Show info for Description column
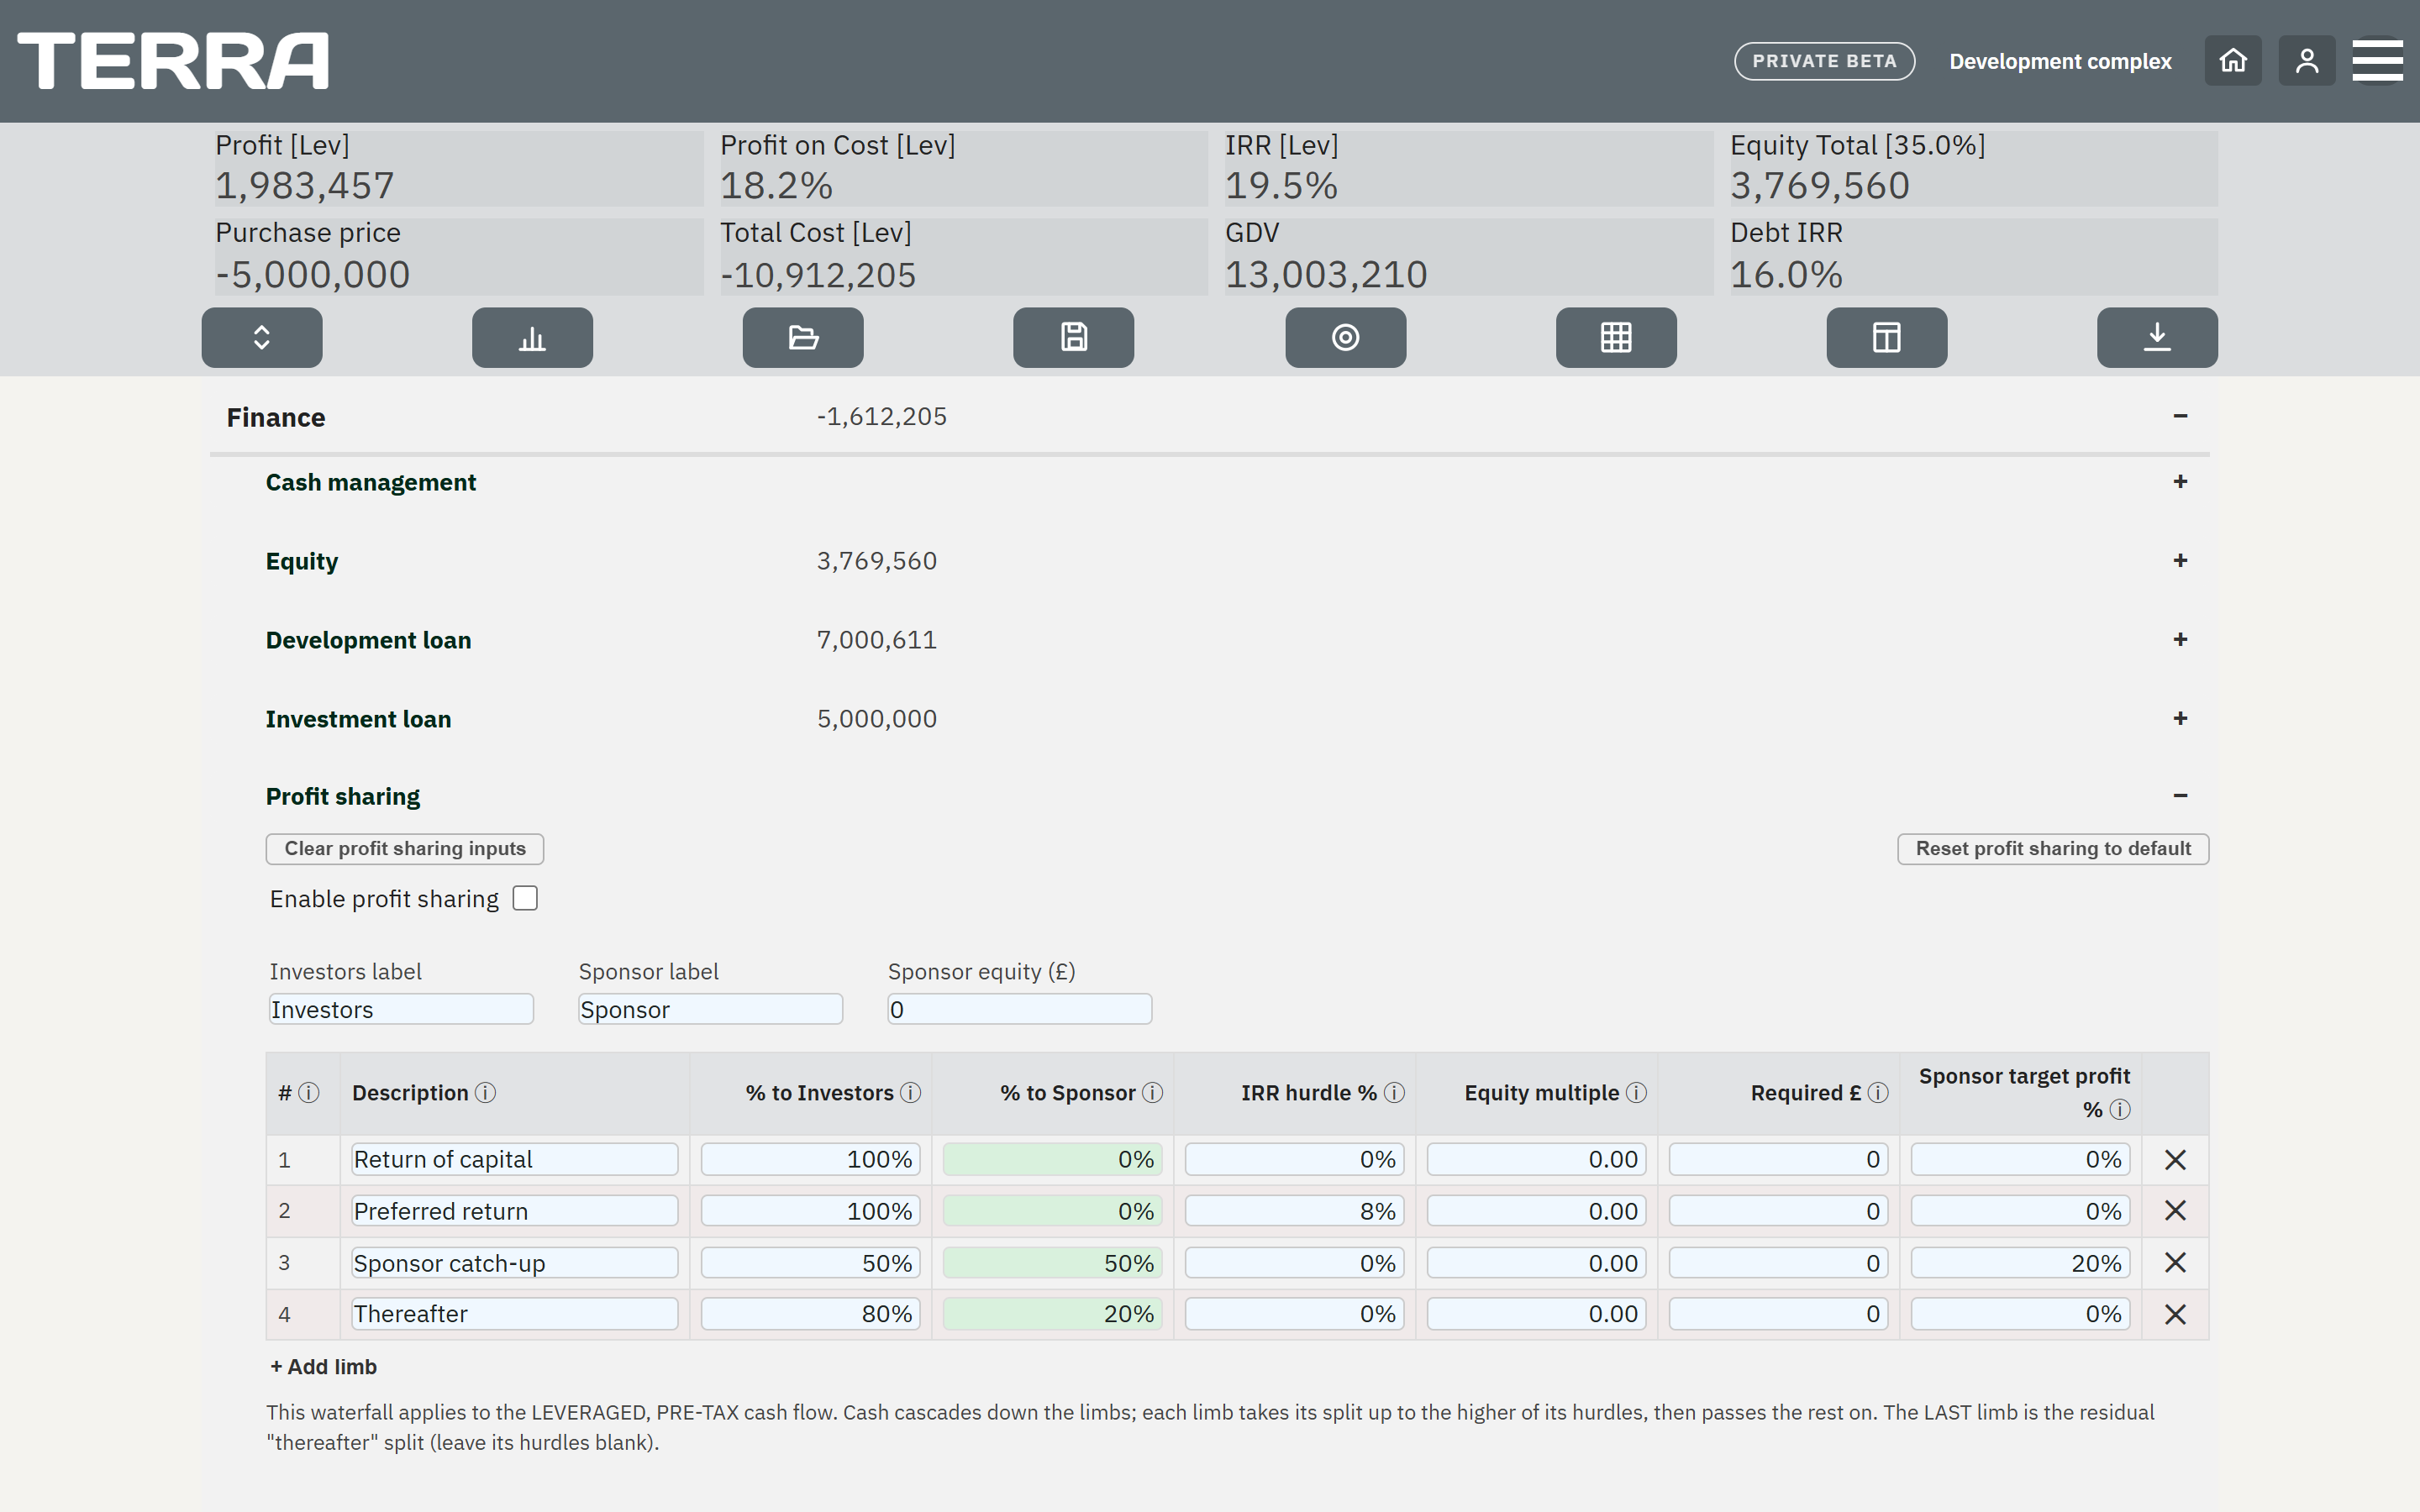Screen dimensions: 2420x1512 point(485,1093)
